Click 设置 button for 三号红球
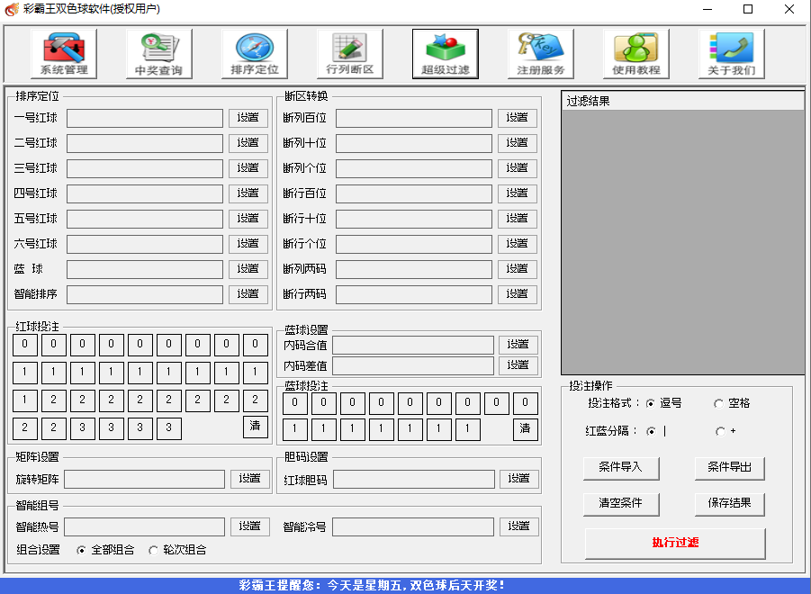811x594 pixels. (x=248, y=168)
